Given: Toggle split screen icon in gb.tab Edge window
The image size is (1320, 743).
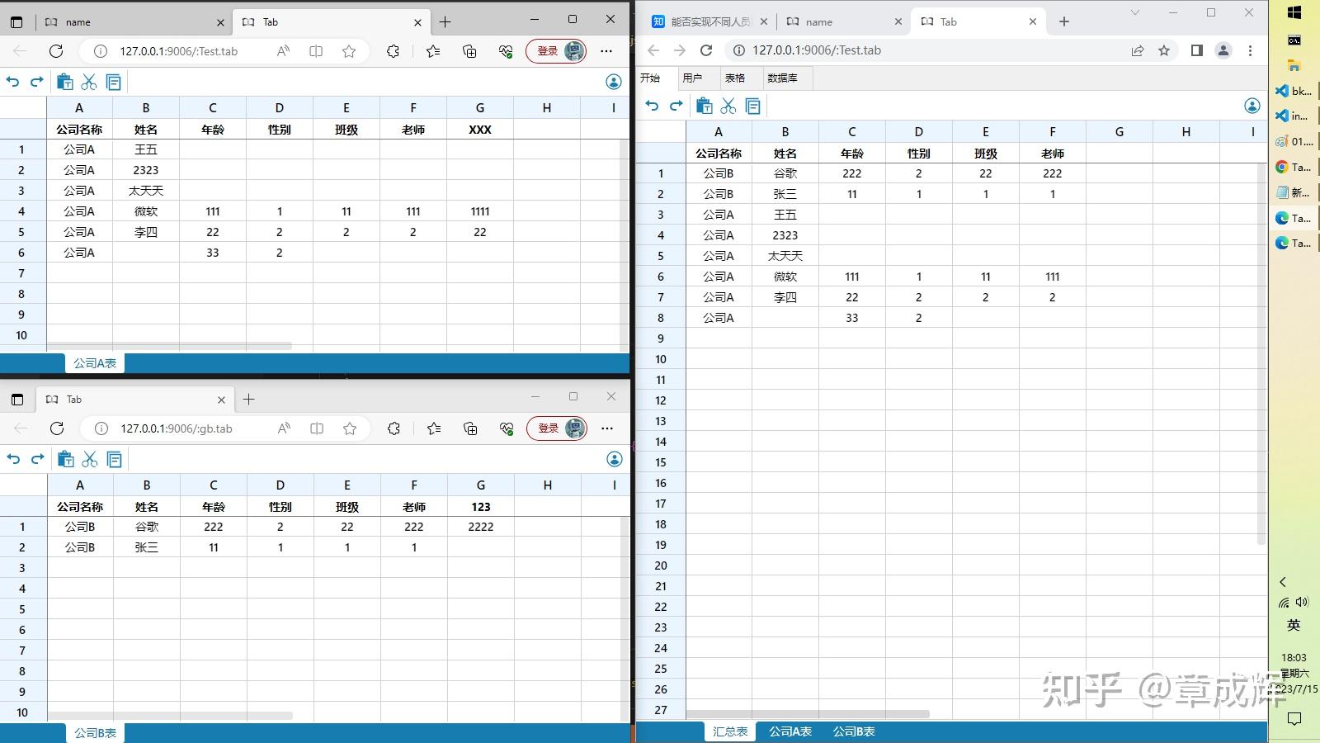Looking at the screenshot, I should [317, 428].
